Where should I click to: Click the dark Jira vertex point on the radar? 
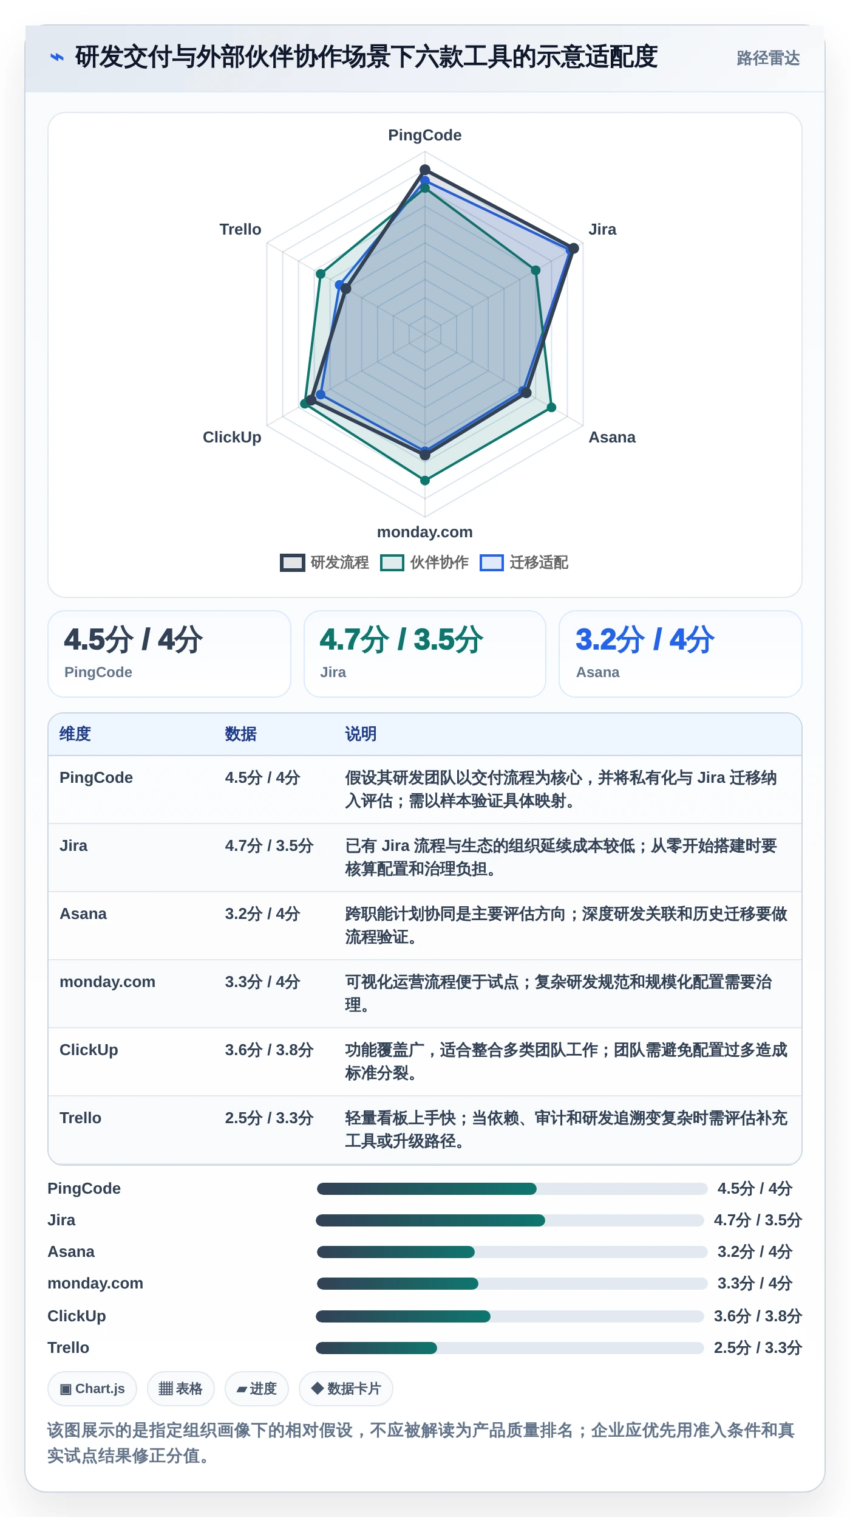click(573, 248)
